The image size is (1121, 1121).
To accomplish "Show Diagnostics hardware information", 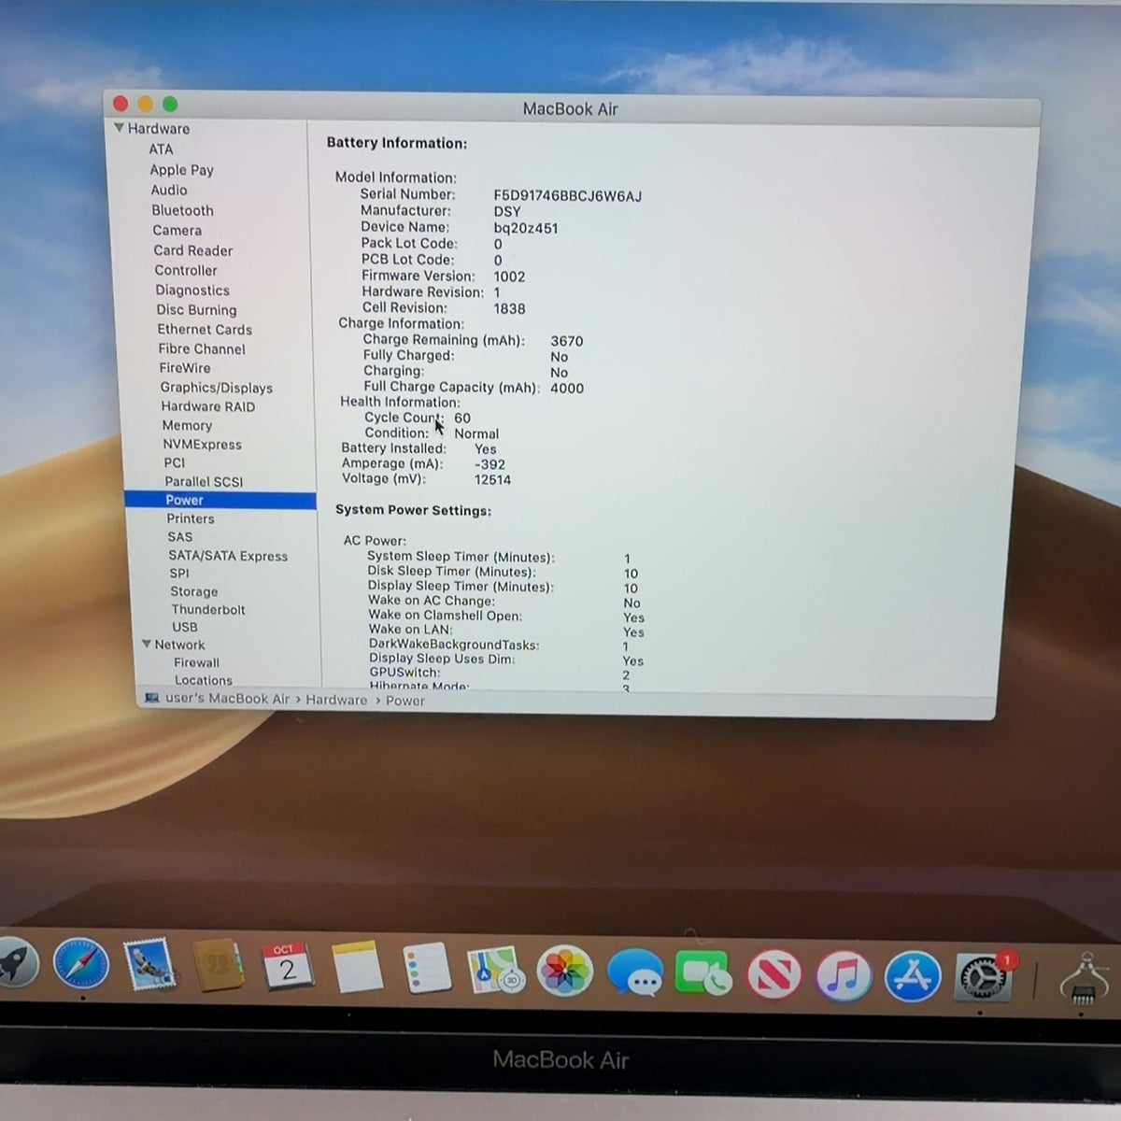I will tap(192, 291).
